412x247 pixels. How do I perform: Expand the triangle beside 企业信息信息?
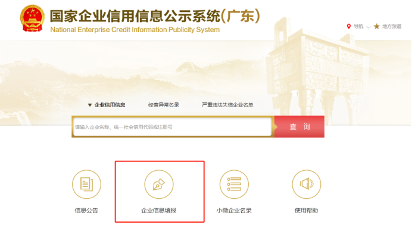coord(89,105)
